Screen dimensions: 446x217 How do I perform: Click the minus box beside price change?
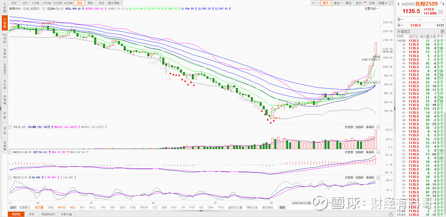[440, 13]
